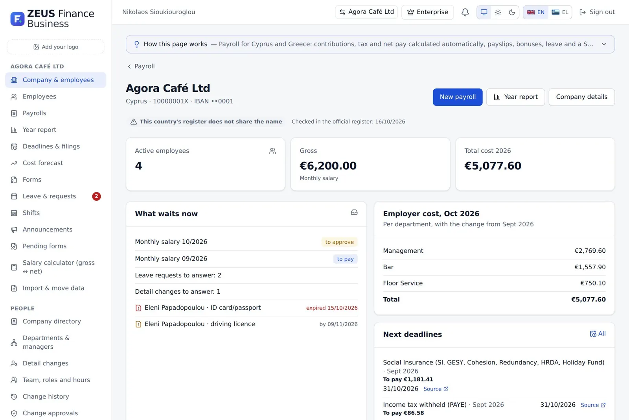This screenshot has width=629, height=420.
Task: Click the Detail changes icon
Action: pos(14,363)
